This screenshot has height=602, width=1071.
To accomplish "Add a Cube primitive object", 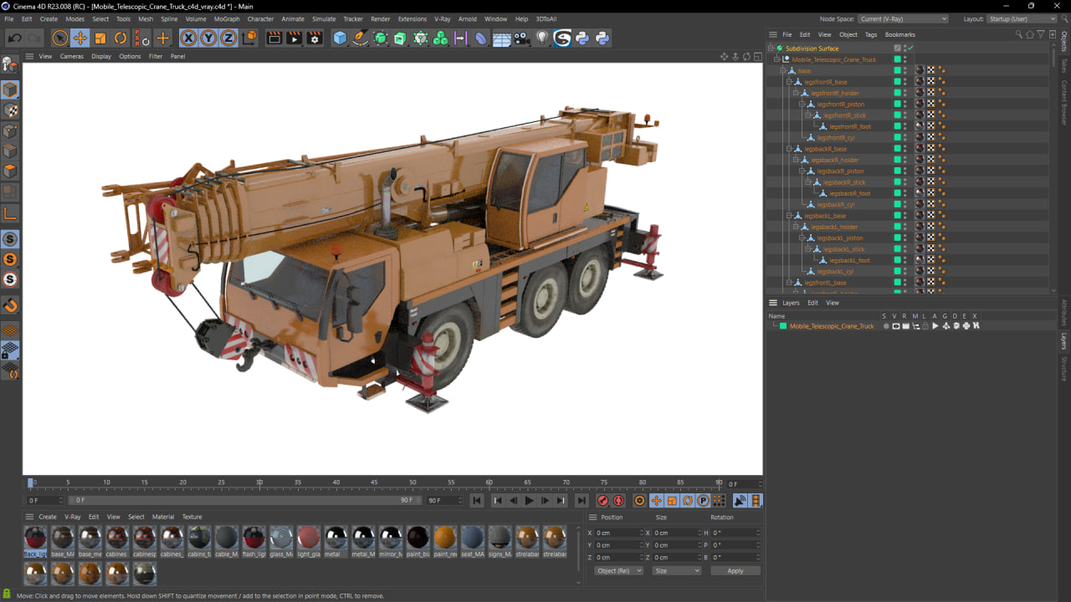I will (x=340, y=38).
